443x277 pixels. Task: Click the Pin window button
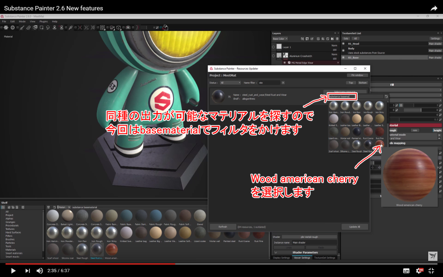tap(357, 75)
